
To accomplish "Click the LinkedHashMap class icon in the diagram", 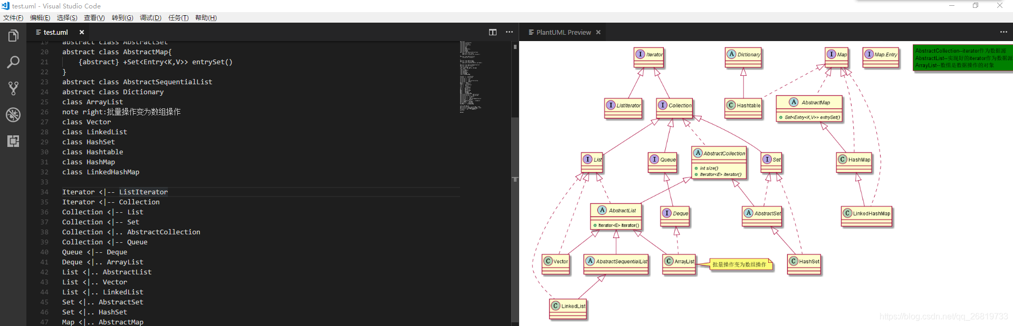I will (847, 213).
